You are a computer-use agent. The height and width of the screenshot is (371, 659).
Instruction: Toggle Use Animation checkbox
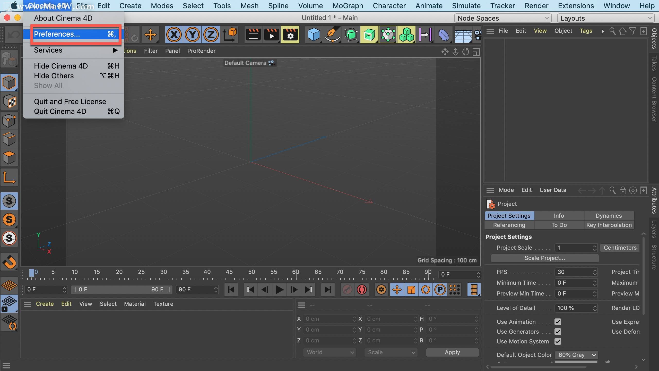tap(558, 322)
